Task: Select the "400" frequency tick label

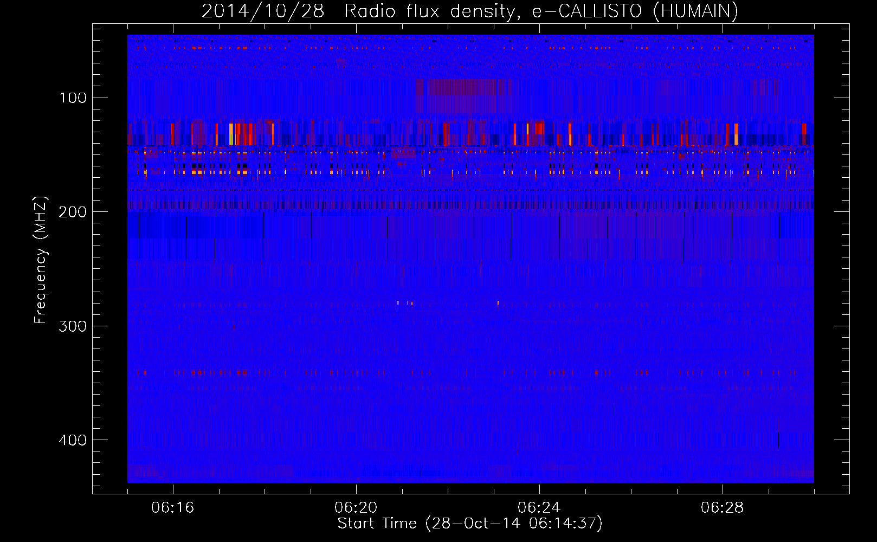Action: pyautogui.click(x=73, y=440)
